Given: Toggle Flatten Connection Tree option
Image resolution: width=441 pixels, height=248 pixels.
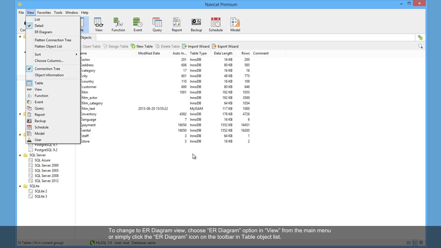Looking at the screenshot, I should pos(53,40).
